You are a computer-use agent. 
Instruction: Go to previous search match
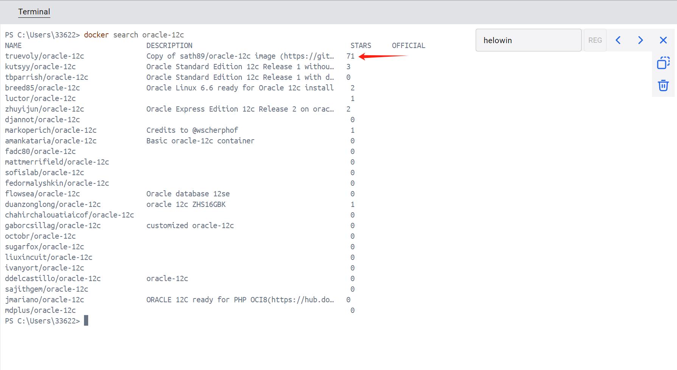(x=618, y=40)
